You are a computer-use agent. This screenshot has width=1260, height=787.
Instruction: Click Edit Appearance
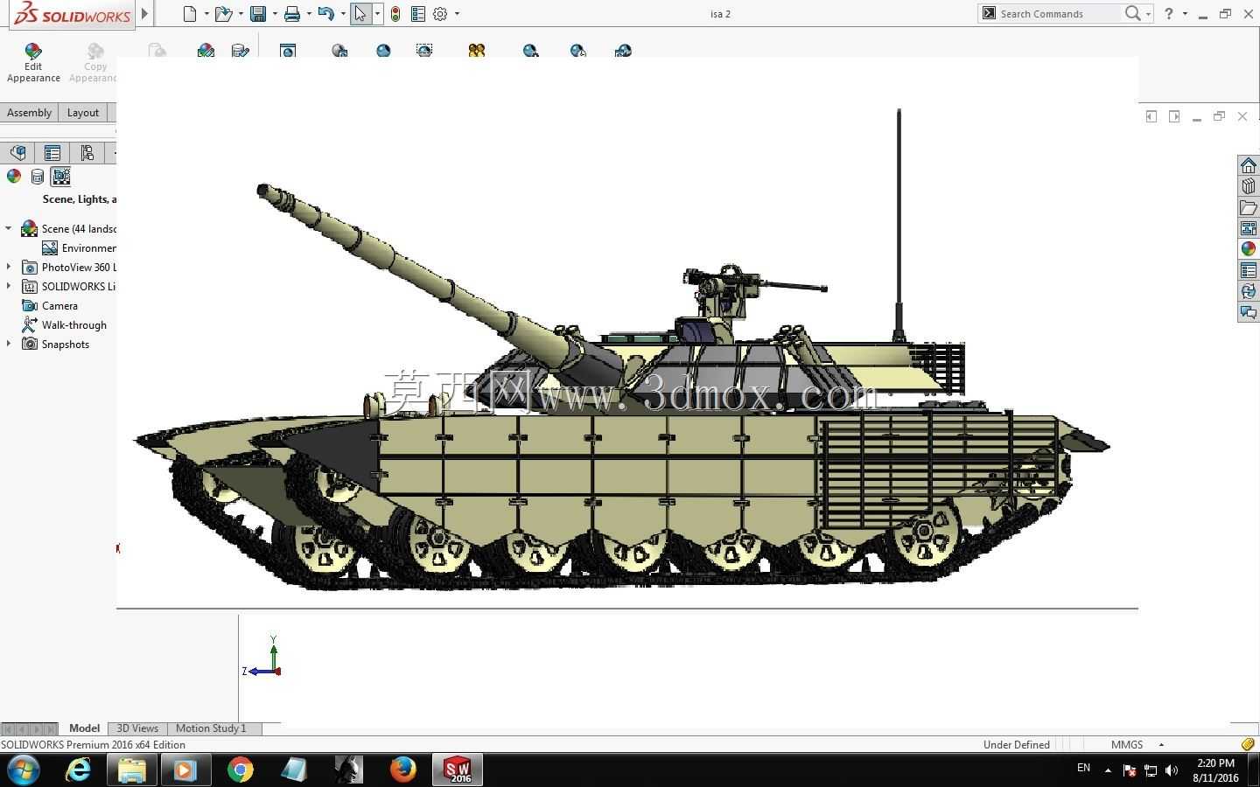[33, 63]
